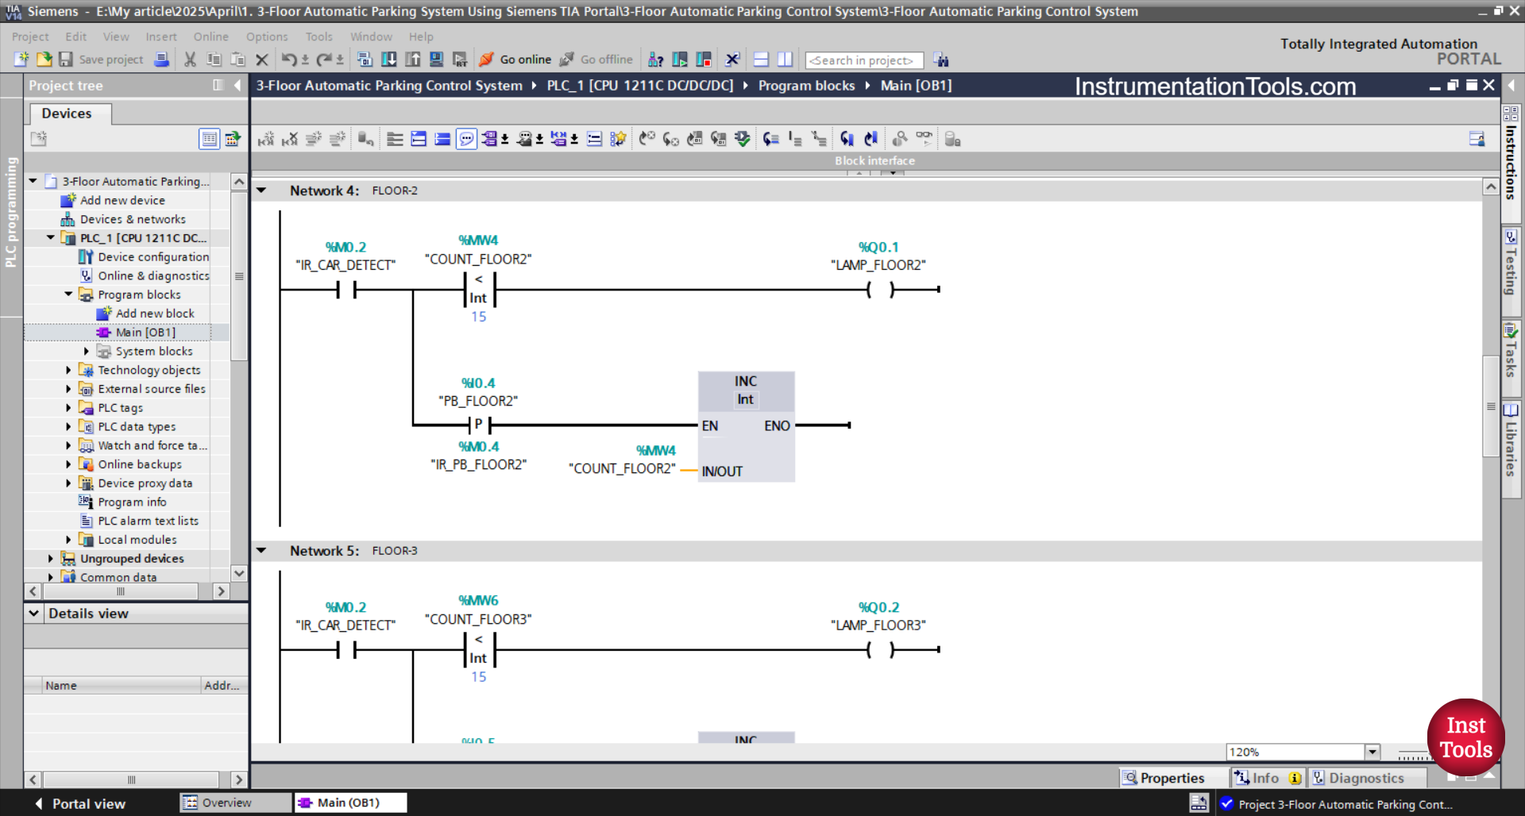
Task: Click the Download to device icon
Action: (x=389, y=59)
